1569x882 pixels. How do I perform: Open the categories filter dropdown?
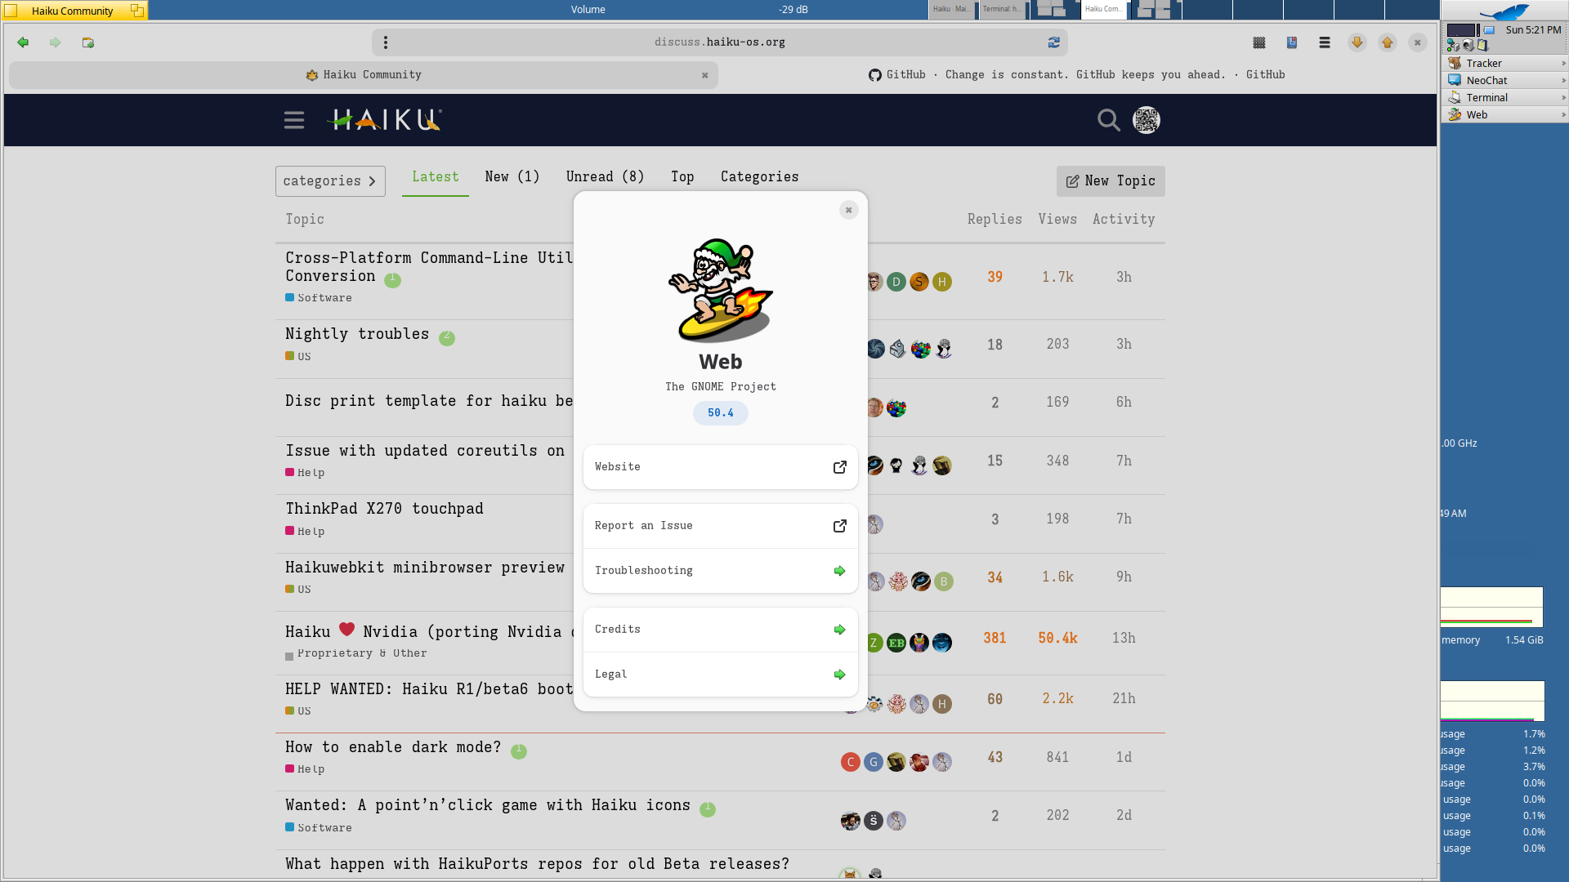[330, 181]
